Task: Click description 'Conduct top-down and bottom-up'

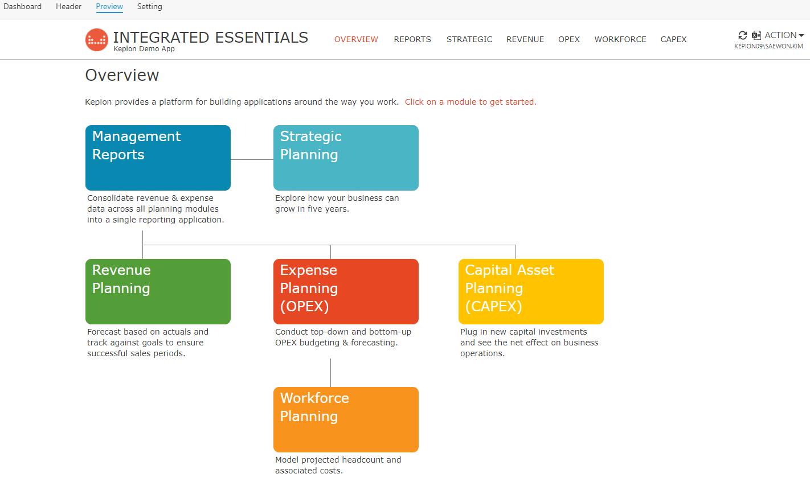Action: tap(343, 337)
